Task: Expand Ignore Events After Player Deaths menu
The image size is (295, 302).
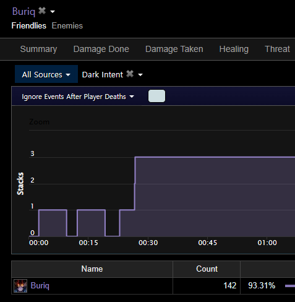Action: pyautogui.click(x=78, y=97)
